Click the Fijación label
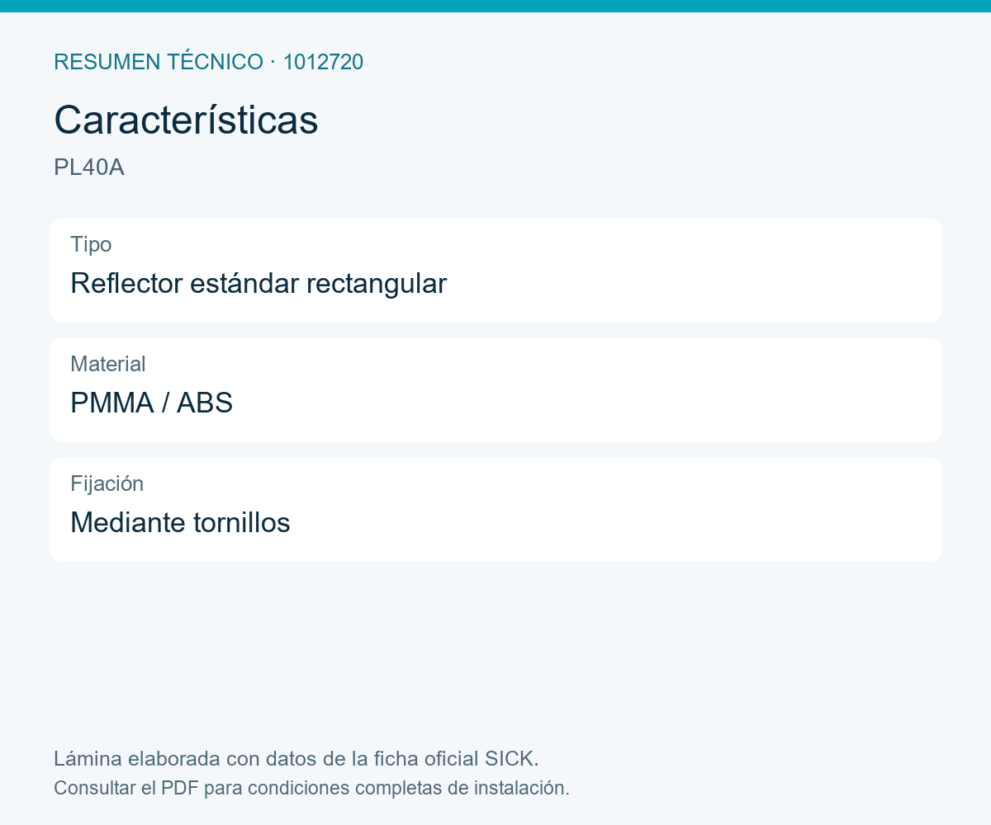The height and width of the screenshot is (825, 991). tap(107, 483)
